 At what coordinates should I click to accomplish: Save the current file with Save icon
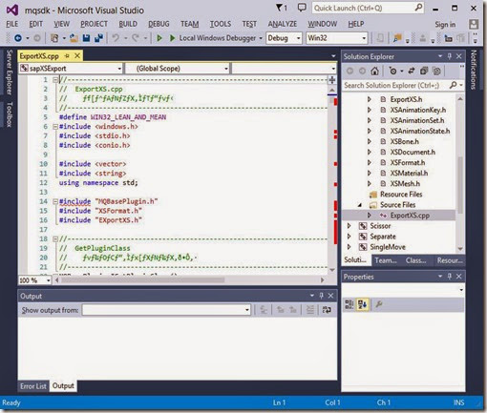[86, 38]
